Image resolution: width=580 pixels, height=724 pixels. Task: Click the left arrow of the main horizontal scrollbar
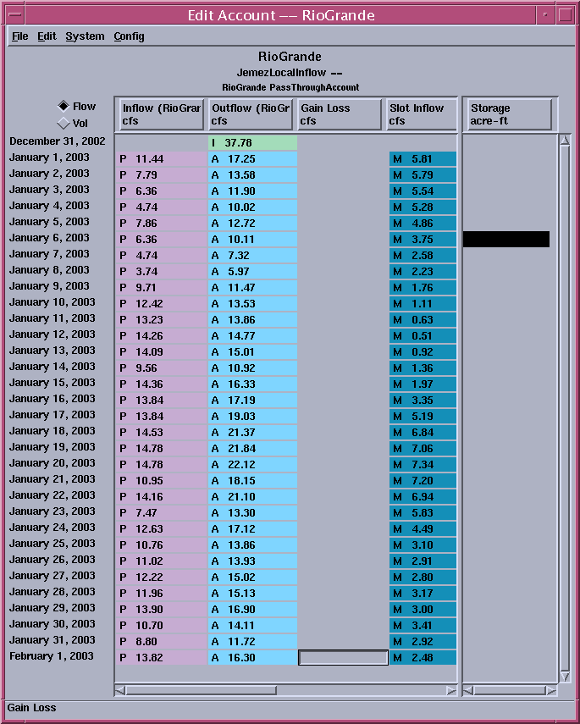pos(119,690)
